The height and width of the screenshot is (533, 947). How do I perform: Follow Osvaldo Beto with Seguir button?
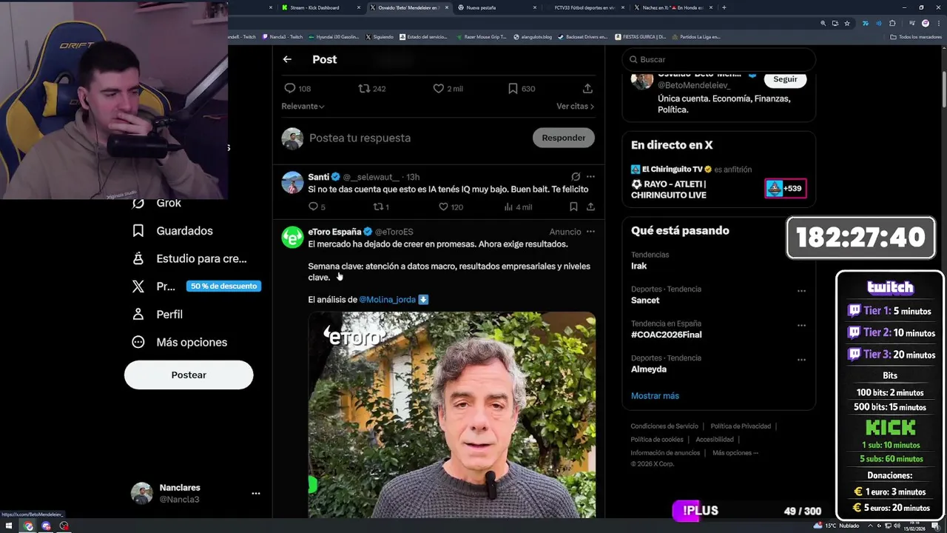point(785,79)
